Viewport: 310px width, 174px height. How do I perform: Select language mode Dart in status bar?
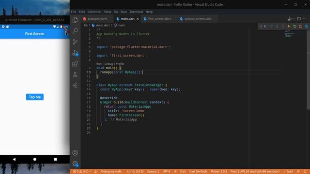(x=183, y=172)
